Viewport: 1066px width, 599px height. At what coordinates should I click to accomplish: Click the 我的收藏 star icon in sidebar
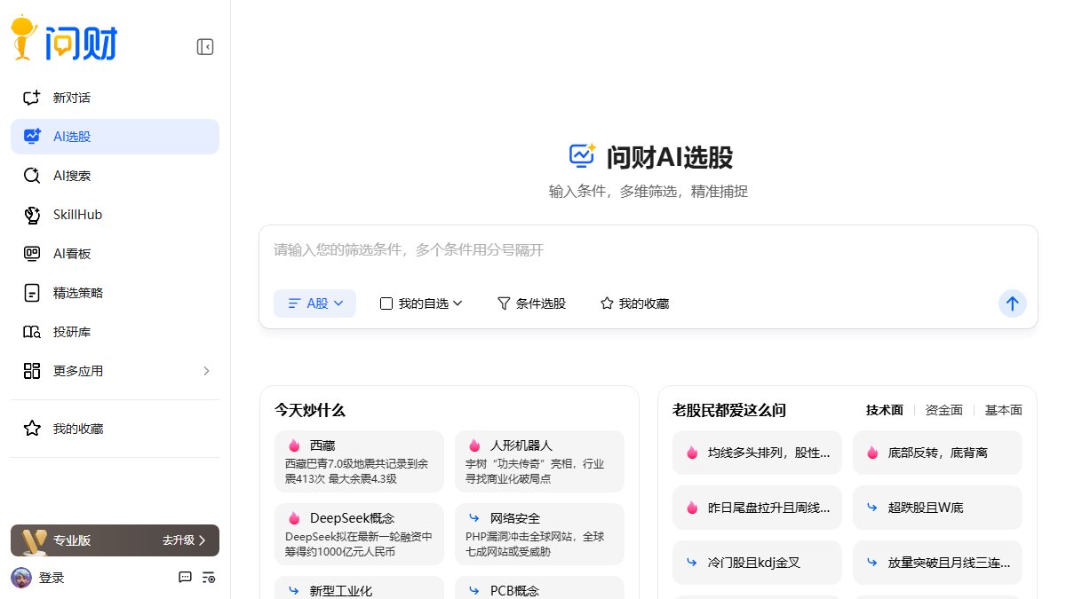(x=32, y=429)
